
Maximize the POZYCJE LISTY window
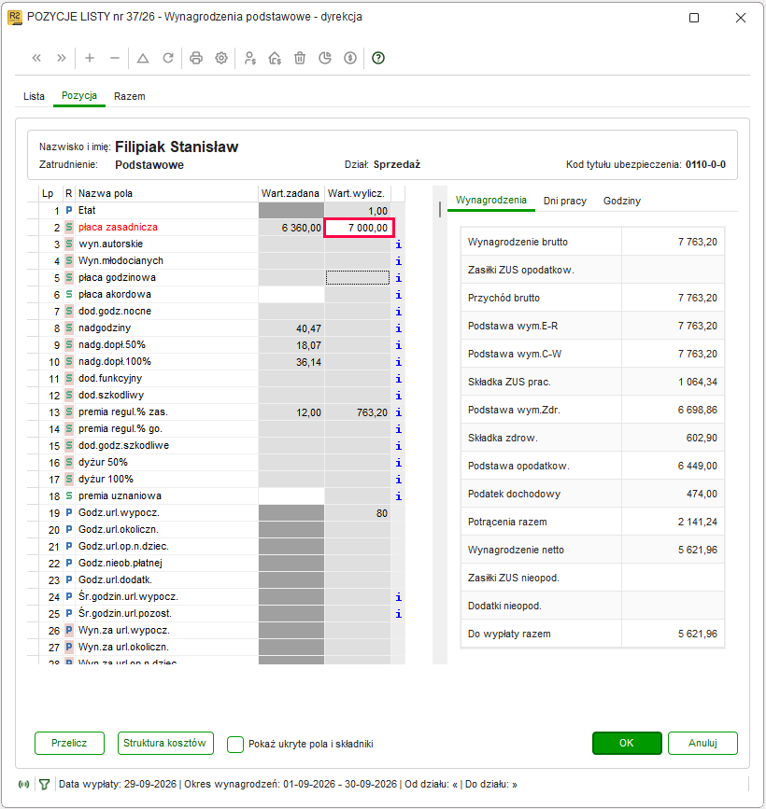[694, 18]
